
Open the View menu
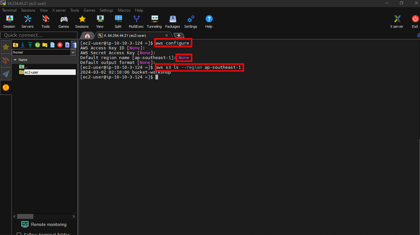coord(44,10)
